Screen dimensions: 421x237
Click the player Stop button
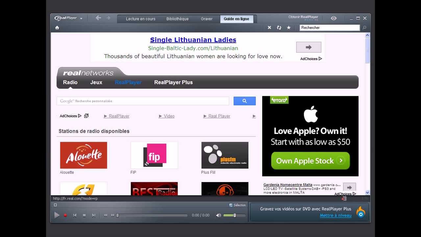[84, 215]
